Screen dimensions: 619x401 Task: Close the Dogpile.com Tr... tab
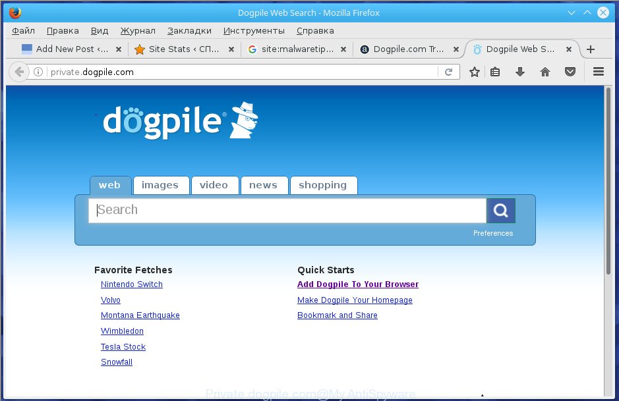click(x=456, y=49)
